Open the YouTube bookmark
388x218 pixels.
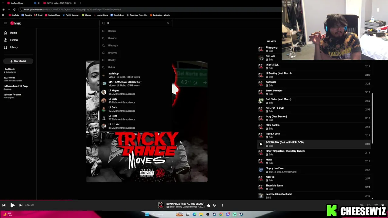(14, 15)
